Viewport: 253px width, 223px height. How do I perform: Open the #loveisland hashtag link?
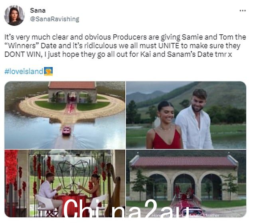pos(24,71)
